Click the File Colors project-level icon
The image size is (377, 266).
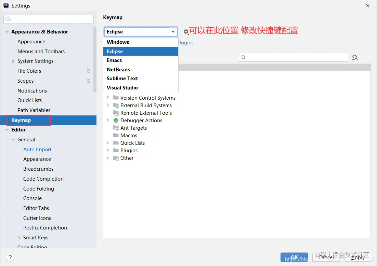tap(89, 71)
